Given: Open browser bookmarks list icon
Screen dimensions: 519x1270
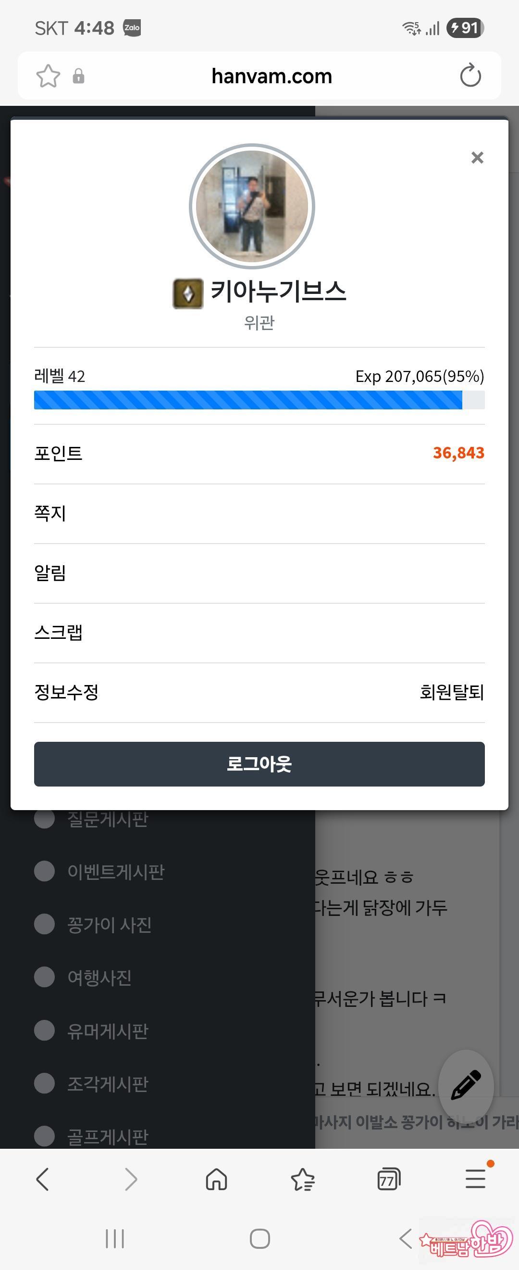Looking at the screenshot, I should point(302,1179).
